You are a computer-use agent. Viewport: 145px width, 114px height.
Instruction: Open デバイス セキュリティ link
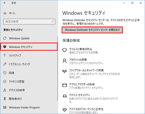point(79,95)
